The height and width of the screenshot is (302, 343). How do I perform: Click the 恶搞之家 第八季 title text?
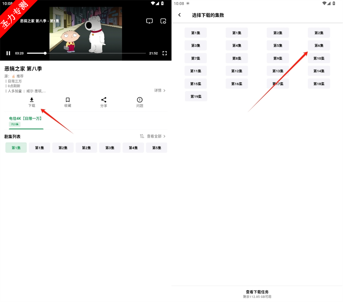[23, 68]
